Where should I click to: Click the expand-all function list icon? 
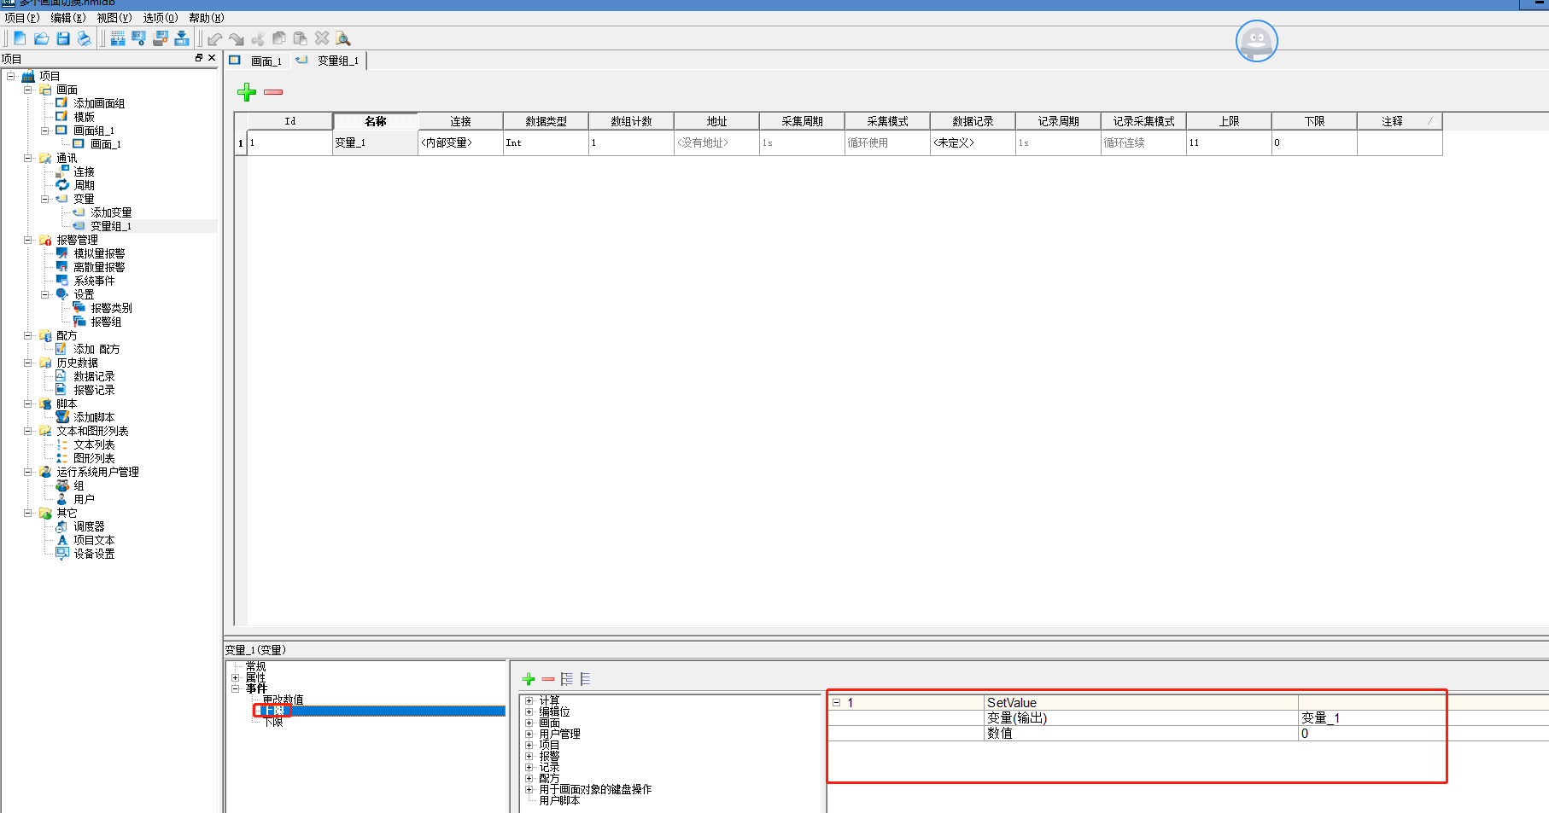tap(567, 679)
